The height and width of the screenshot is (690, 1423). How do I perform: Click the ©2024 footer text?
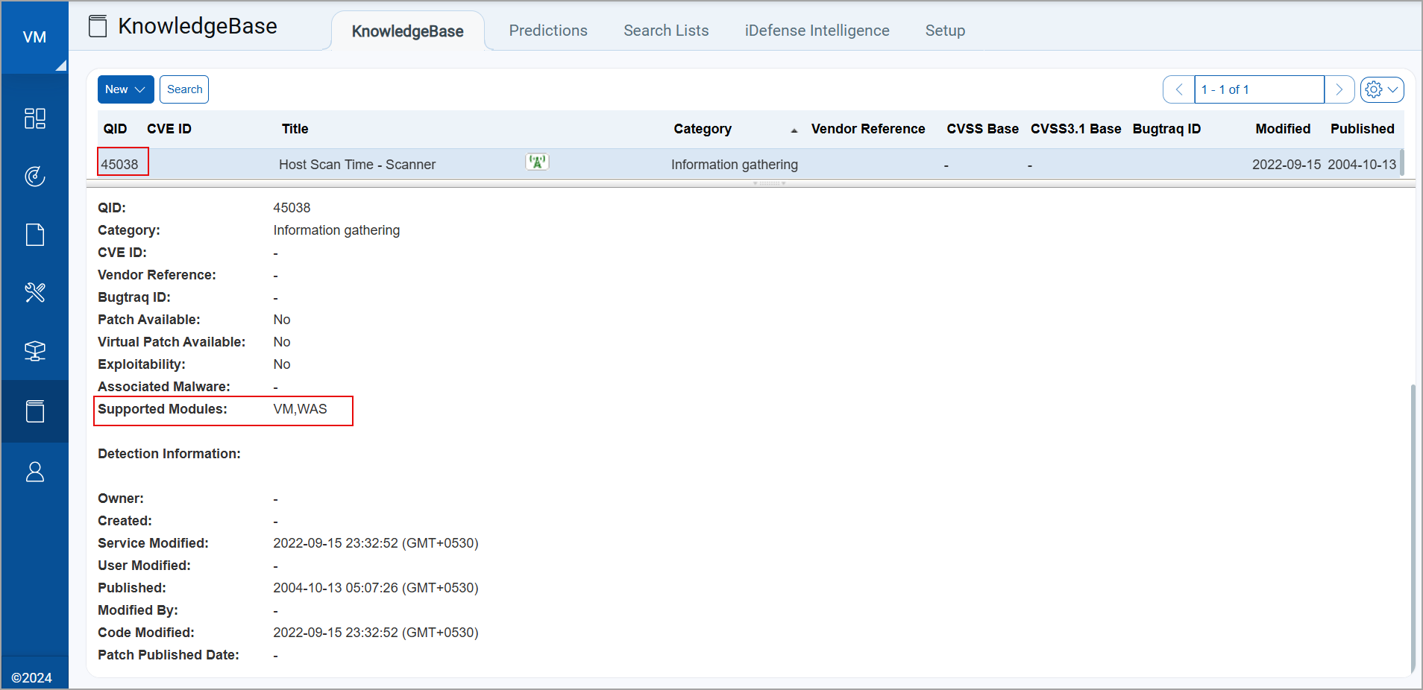[x=31, y=677]
